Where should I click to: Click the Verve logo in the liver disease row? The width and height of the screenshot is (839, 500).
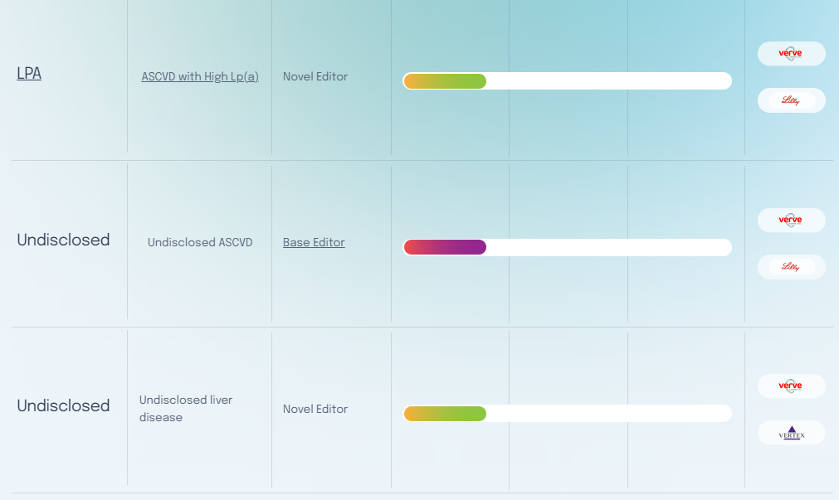791,386
